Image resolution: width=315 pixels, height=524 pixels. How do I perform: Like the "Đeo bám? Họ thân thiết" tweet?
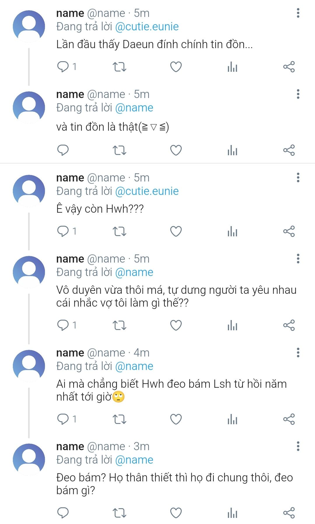[176, 513]
